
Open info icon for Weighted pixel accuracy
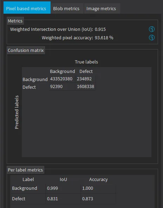tap(151, 38)
